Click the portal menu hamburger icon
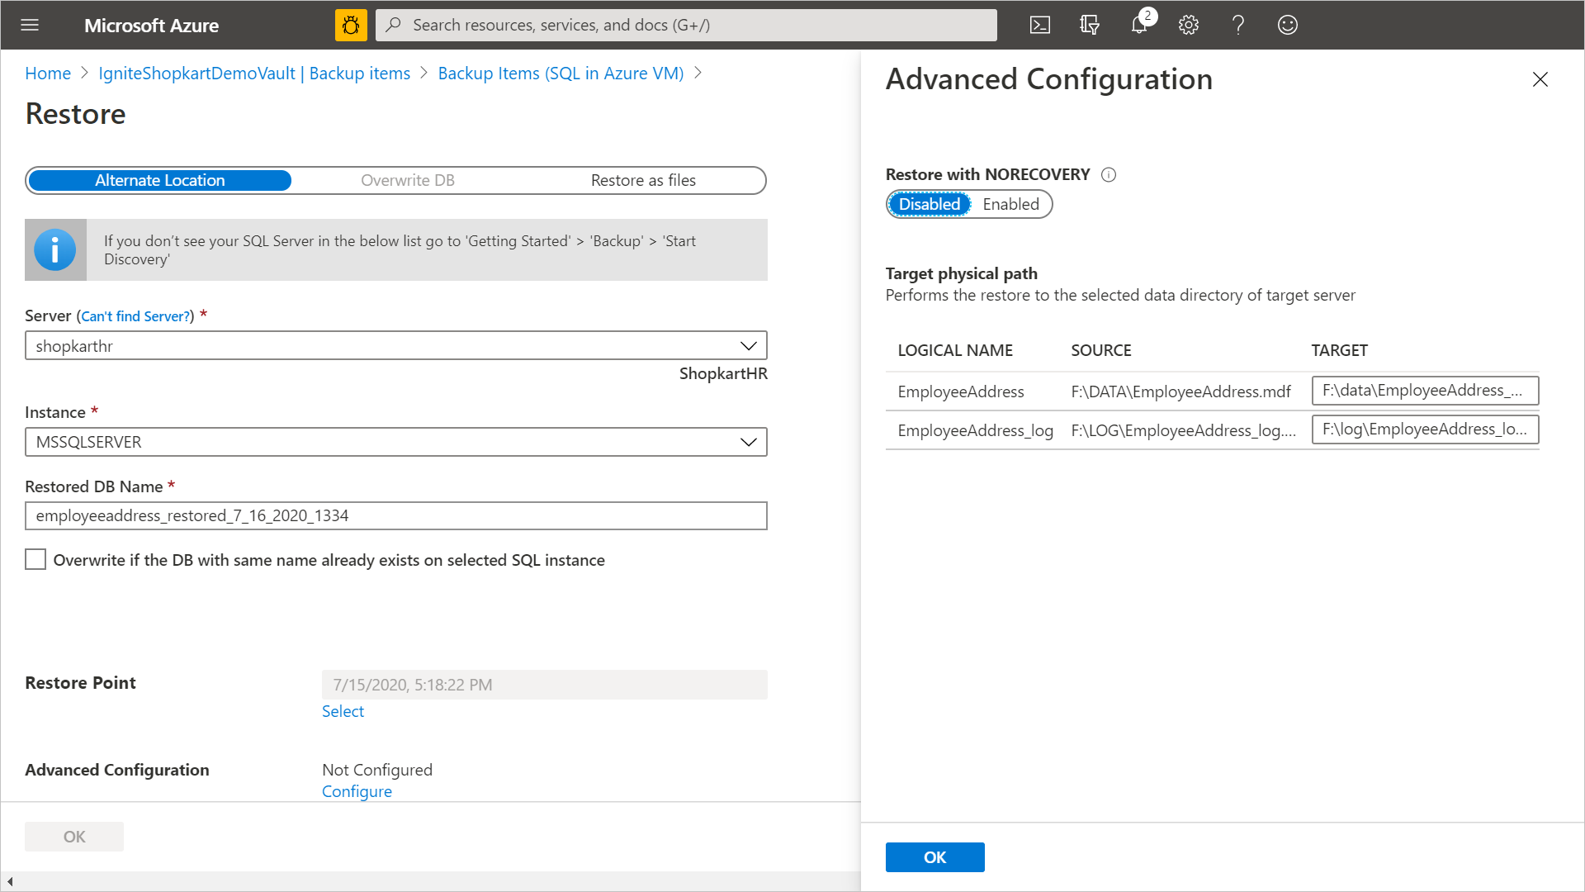Viewport: 1585px width, 892px height. tap(30, 24)
